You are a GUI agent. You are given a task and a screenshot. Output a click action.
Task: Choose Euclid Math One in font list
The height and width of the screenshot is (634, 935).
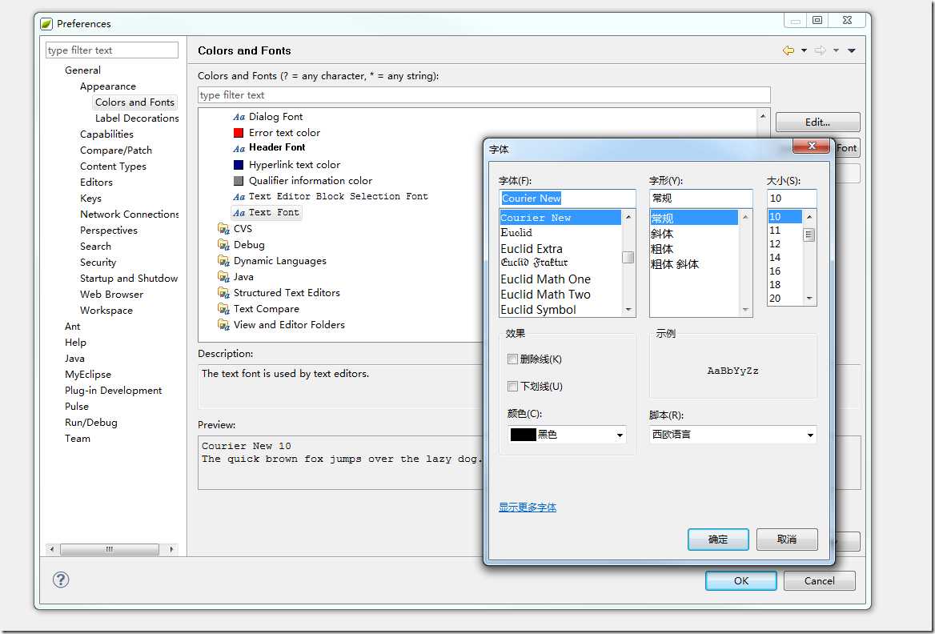coord(546,279)
